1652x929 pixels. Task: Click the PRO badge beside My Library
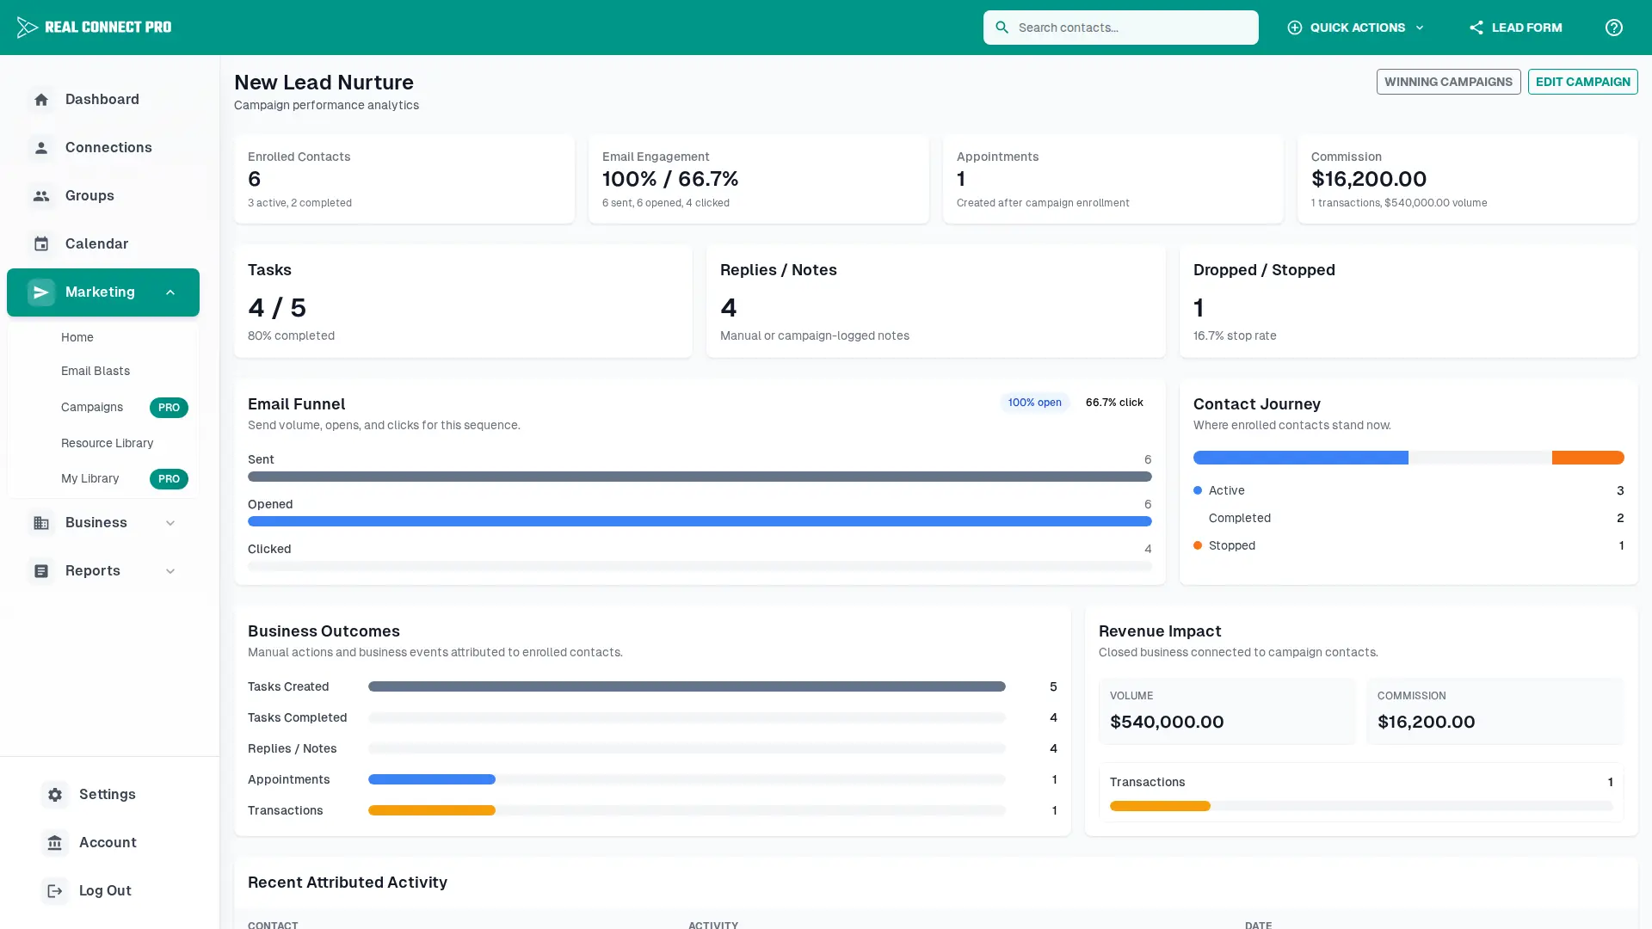[x=169, y=479]
